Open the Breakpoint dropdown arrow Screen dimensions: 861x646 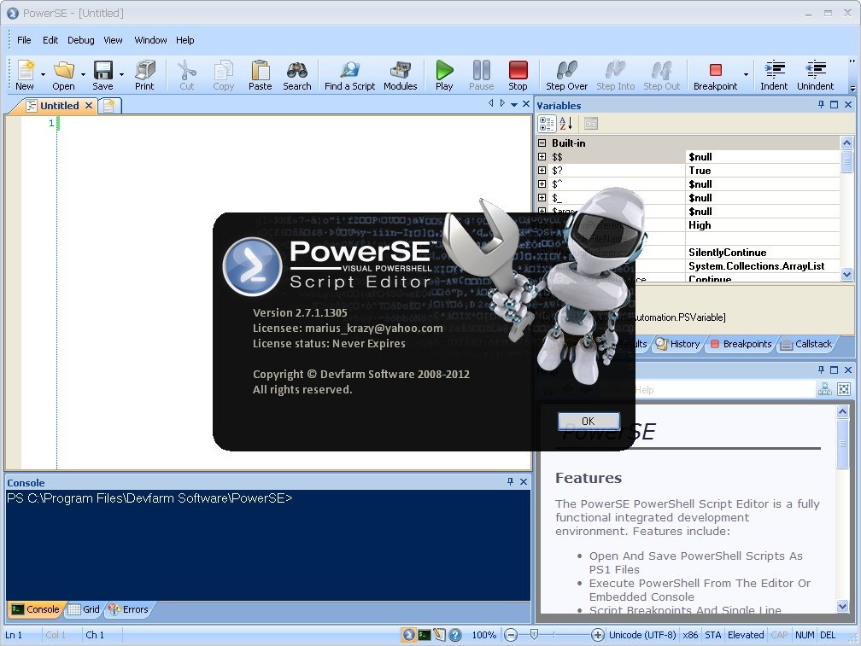[x=746, y=75]
